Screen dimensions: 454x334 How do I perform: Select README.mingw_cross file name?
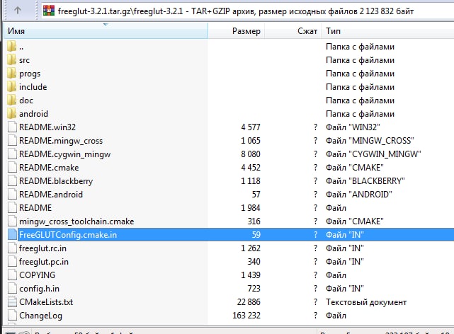click(61, 141)
